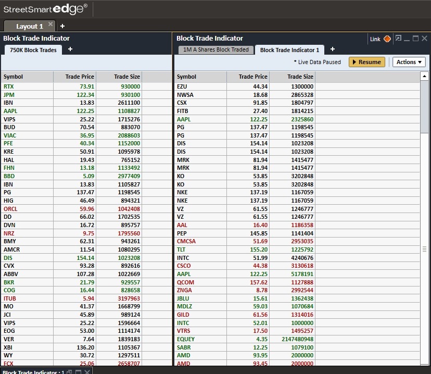431x374 pixels.
Task: Select EQUEY symbol row
Action: pyautogui.click(x=185, y=339)
